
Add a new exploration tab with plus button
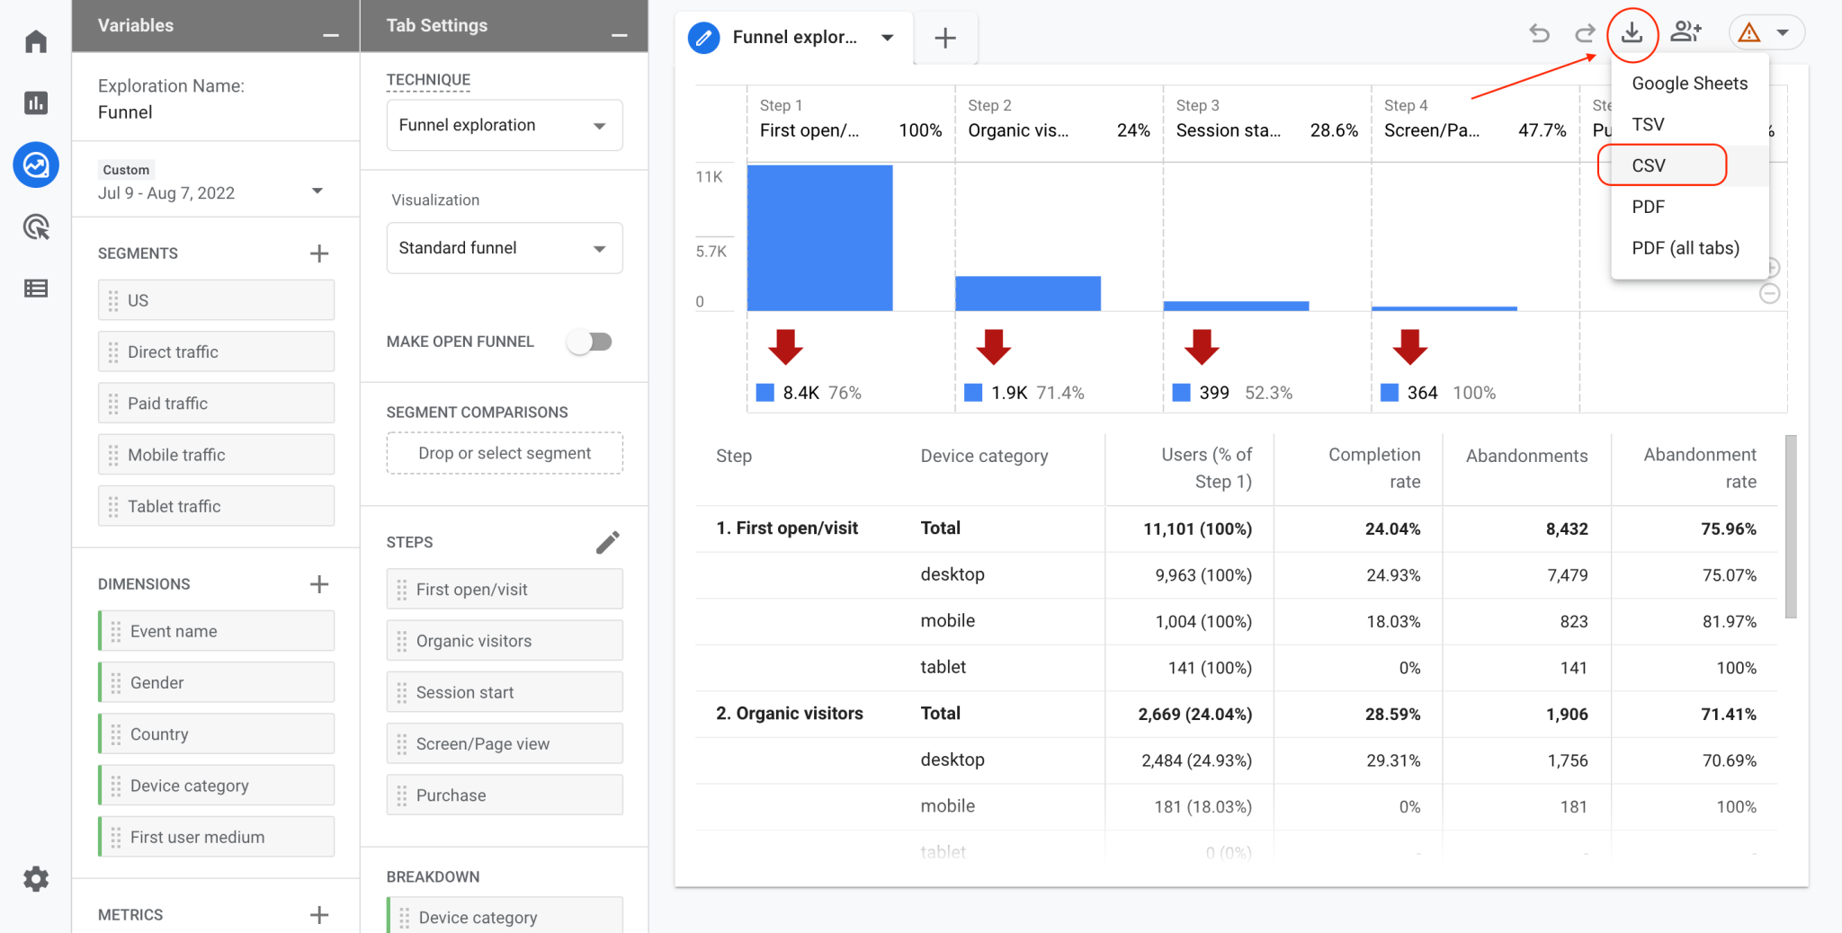click(x=945, y=38)
